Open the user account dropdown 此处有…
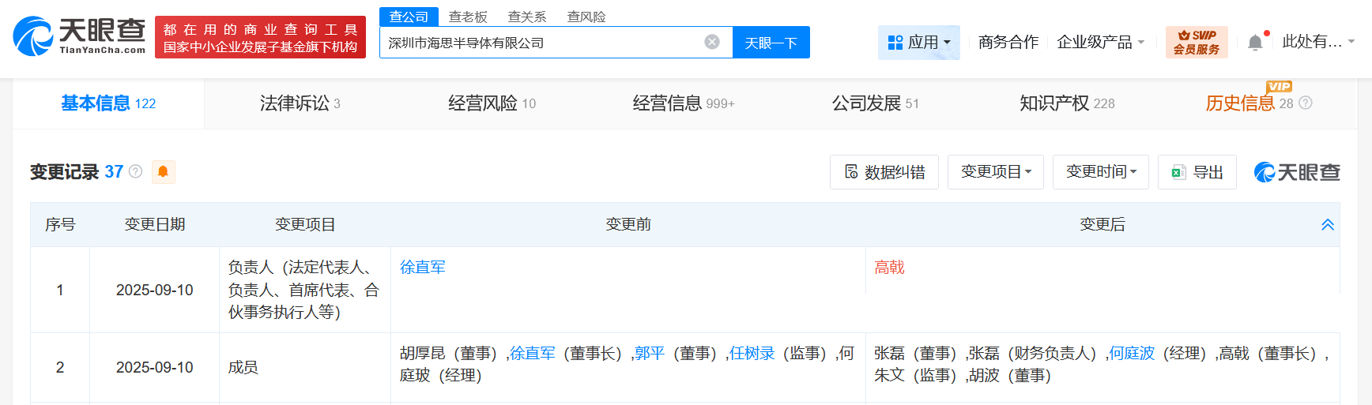The width and height of the screenshot is (1372, 405). click(1317, 42)
